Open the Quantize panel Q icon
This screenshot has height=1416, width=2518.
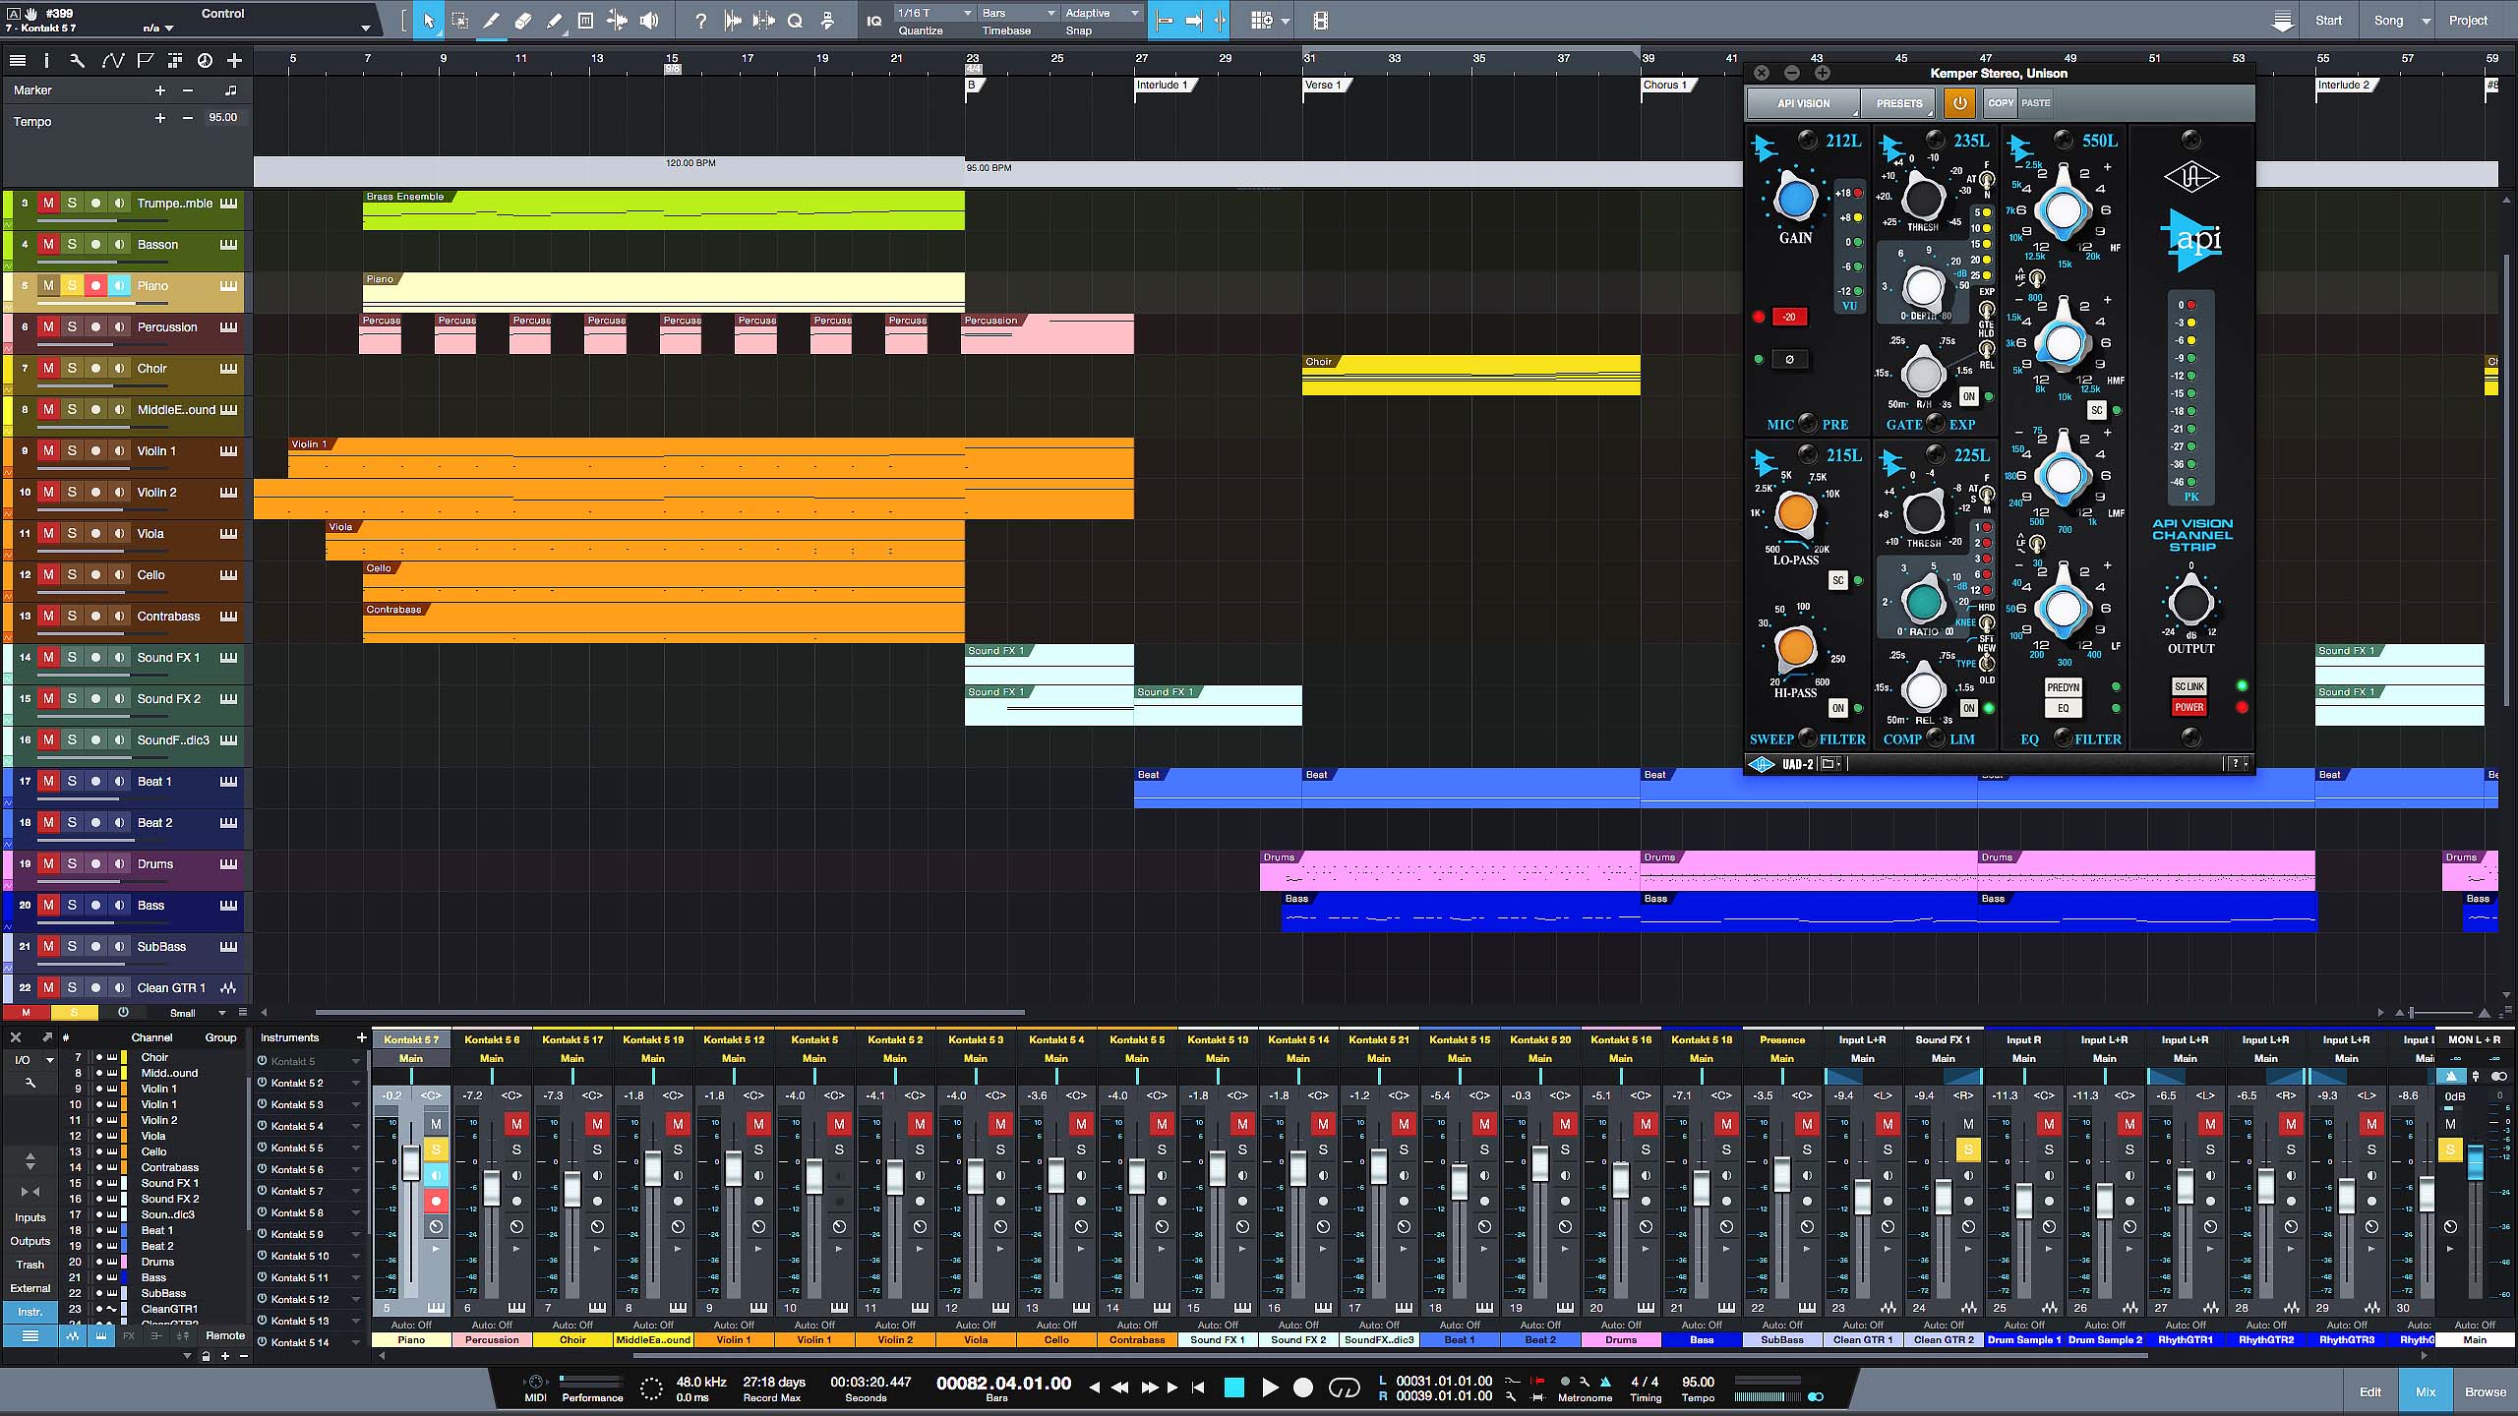[795, 21]
